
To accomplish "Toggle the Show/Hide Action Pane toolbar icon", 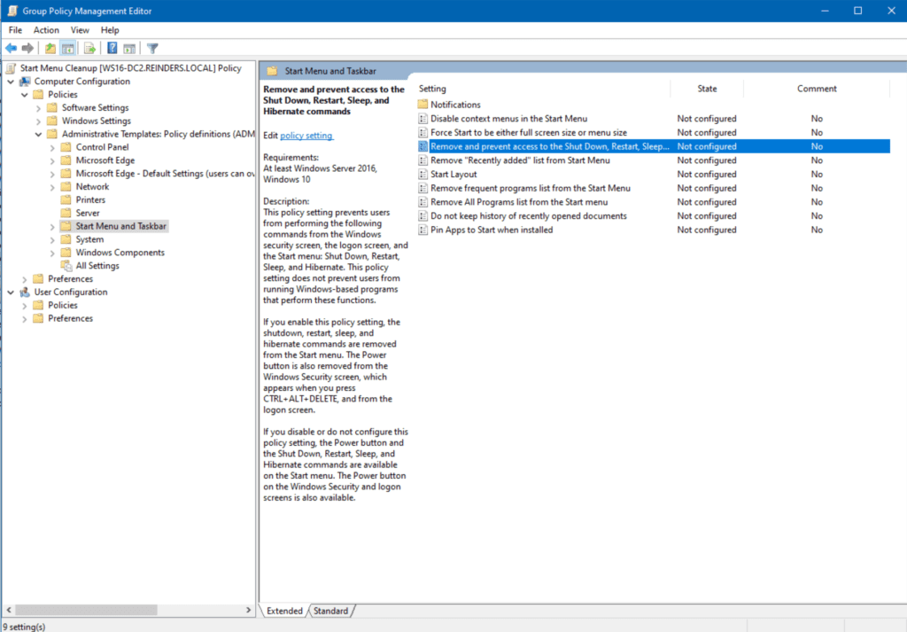I will click(x=129, y=48).
